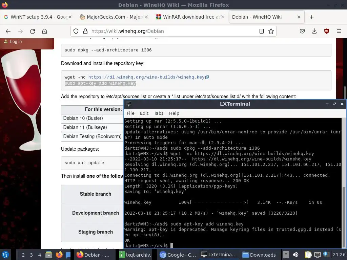Viewport: 347px width, 260px height.
Task: Bookmark this page with the star icon
Action: click(271, 31)
